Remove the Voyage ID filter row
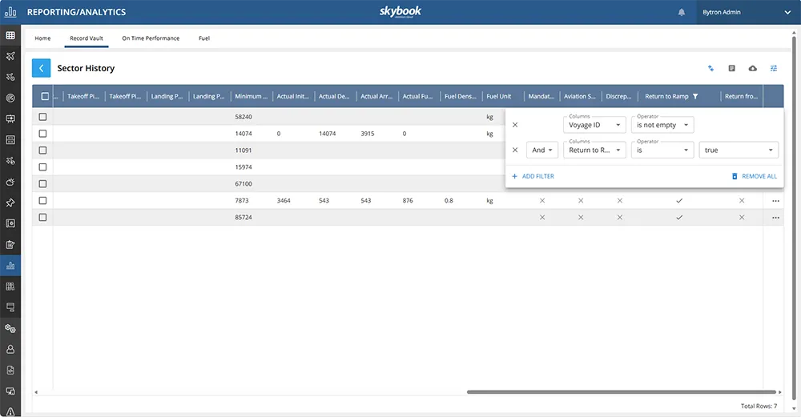The height and width of the screenshot is (417, 801). [515, 125]
